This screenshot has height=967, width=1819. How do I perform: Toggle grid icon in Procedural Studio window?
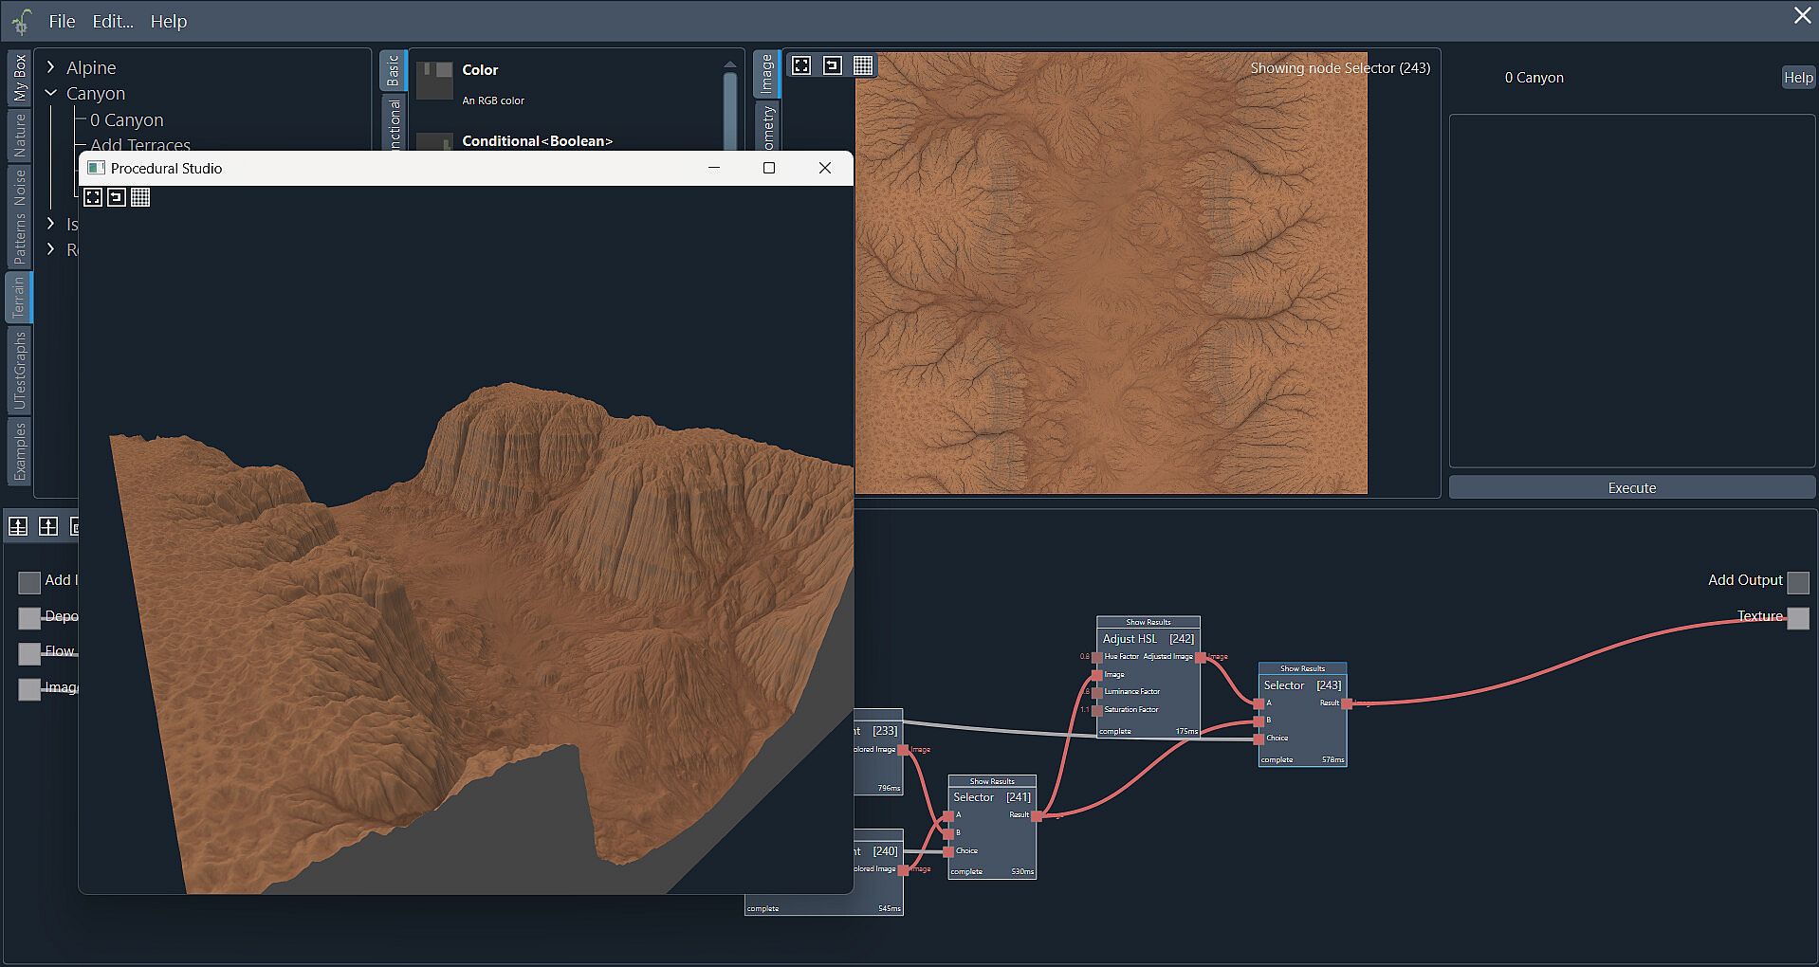140,197
